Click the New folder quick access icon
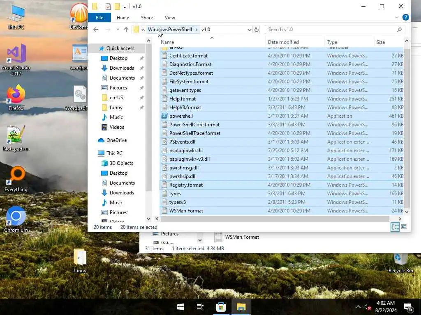This screenshot has width=421, height=315. [117, 7]
